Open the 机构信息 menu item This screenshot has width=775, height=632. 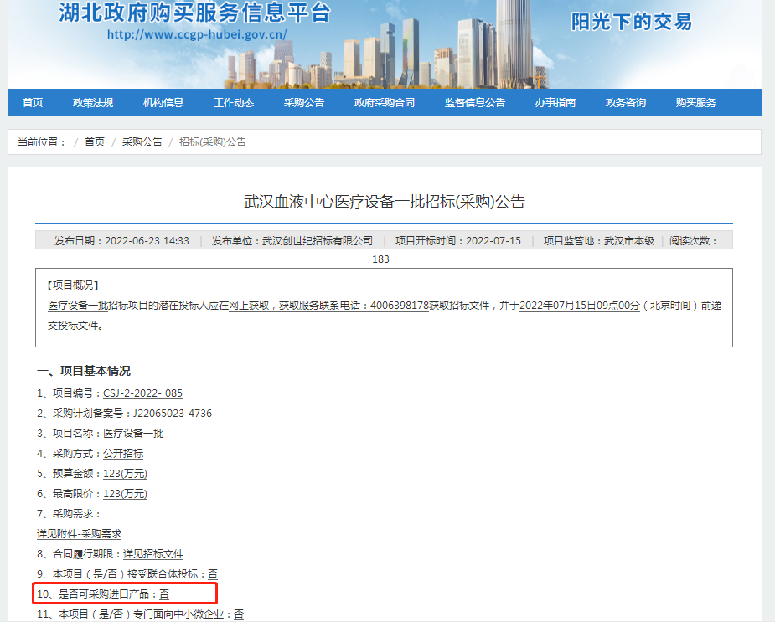pyautogui.click(x=163, y=103)
